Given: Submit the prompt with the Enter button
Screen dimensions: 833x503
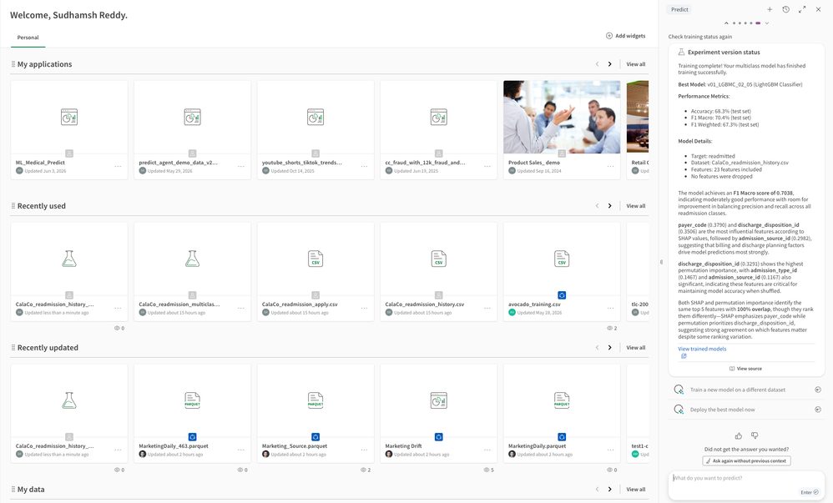Looking at the screenshot, I should [x=810, y=492].
